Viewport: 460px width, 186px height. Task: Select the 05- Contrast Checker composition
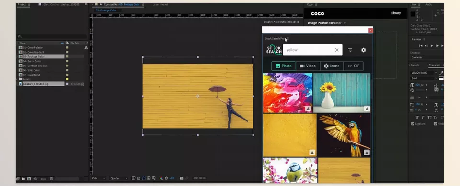click(35, 66)
